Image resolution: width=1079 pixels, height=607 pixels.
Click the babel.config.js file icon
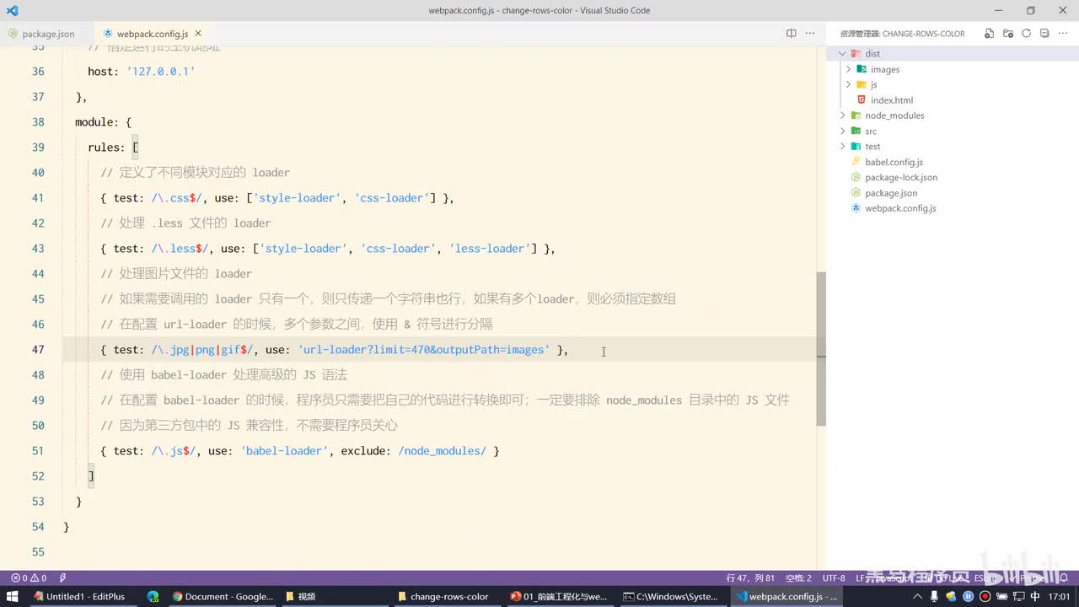tap(856, 162)
